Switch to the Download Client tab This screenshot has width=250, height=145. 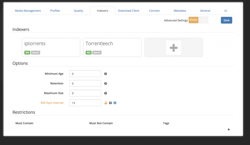pyautogui.click(x=128, y=11)
